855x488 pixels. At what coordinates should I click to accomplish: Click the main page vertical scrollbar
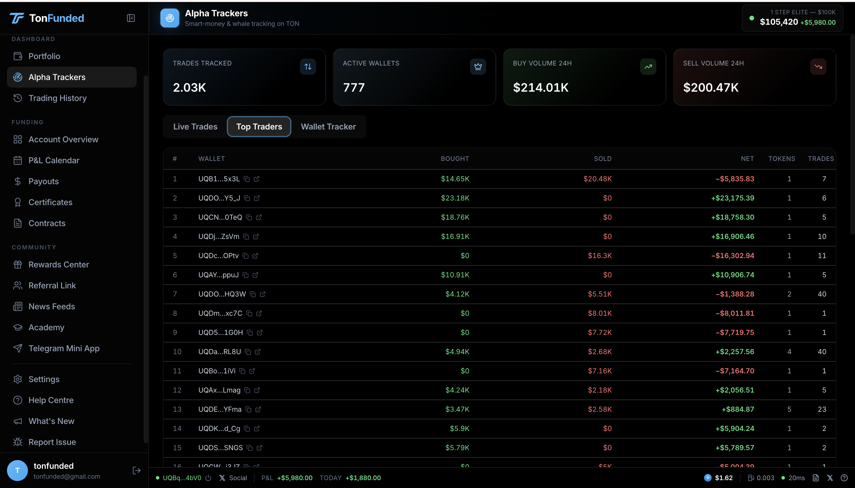(852, 135)
